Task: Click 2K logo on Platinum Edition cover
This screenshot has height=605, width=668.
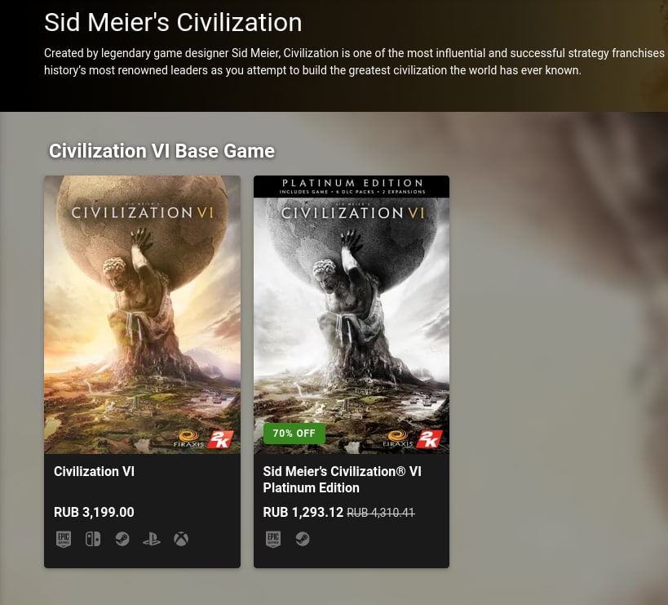Action: coord(429,439)
